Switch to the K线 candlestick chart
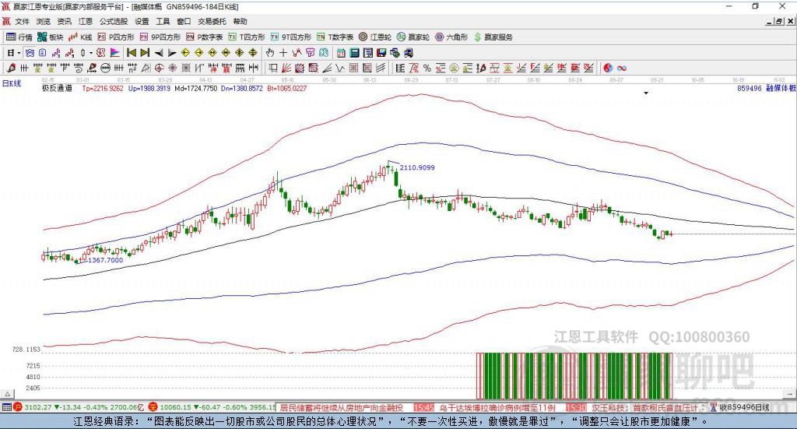This screenshot has height=429, width=797. tap(80, 37)
